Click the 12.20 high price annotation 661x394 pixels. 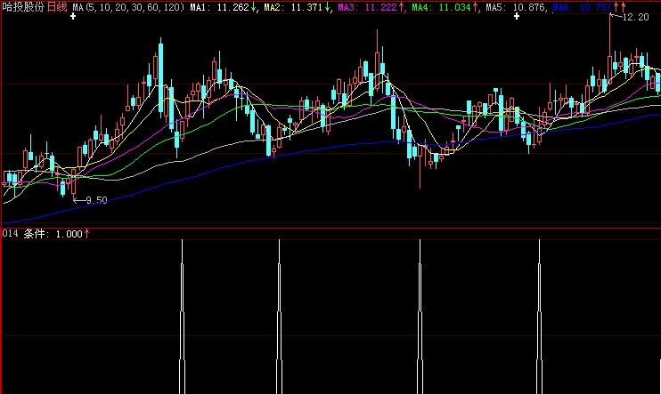click(634, 18)
